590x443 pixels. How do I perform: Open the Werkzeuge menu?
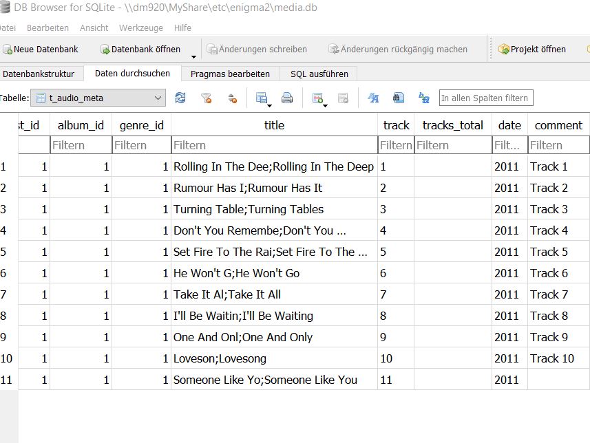coord(140,28)
